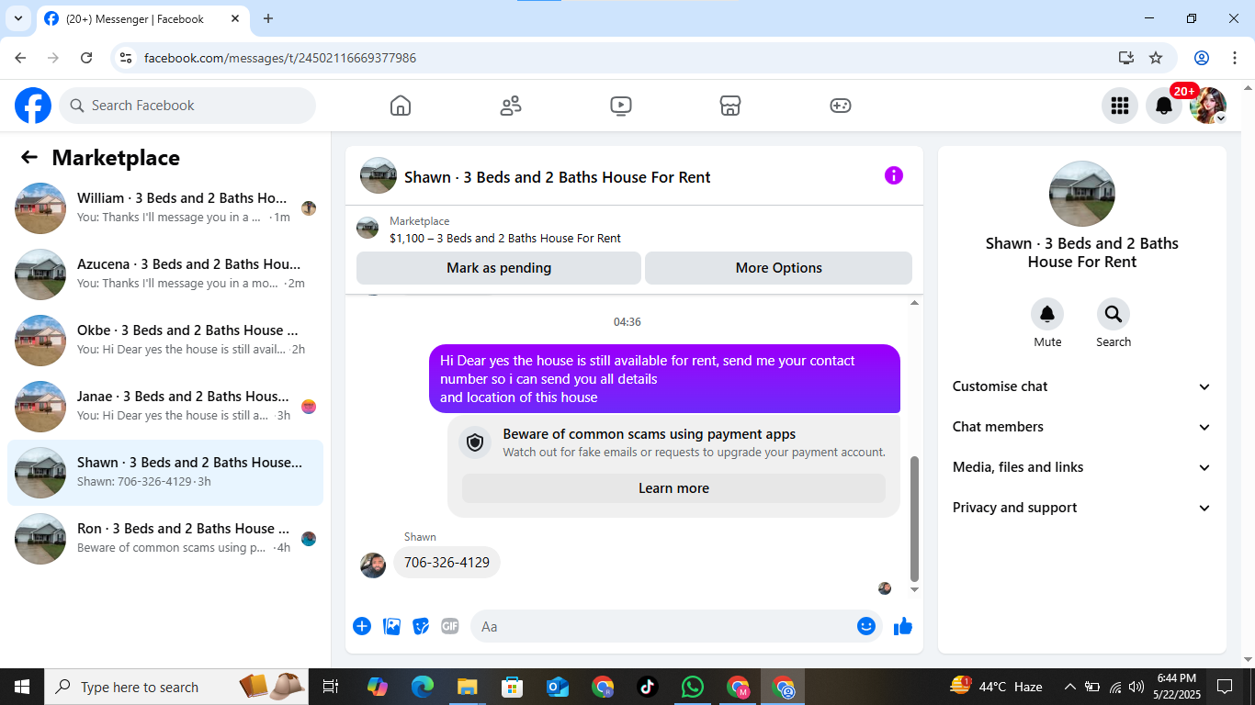Expand Privacy and support section
Image resolution: width=1255 pixels, height=705 pixels.
click(1082, 508)
